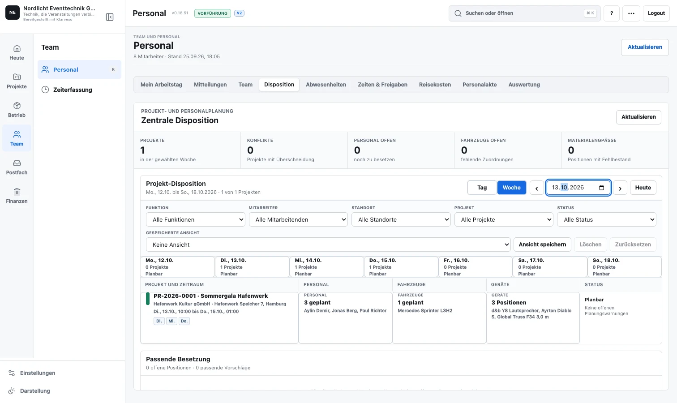Open the Mitarbeiter dropdown

click(298, 219)
